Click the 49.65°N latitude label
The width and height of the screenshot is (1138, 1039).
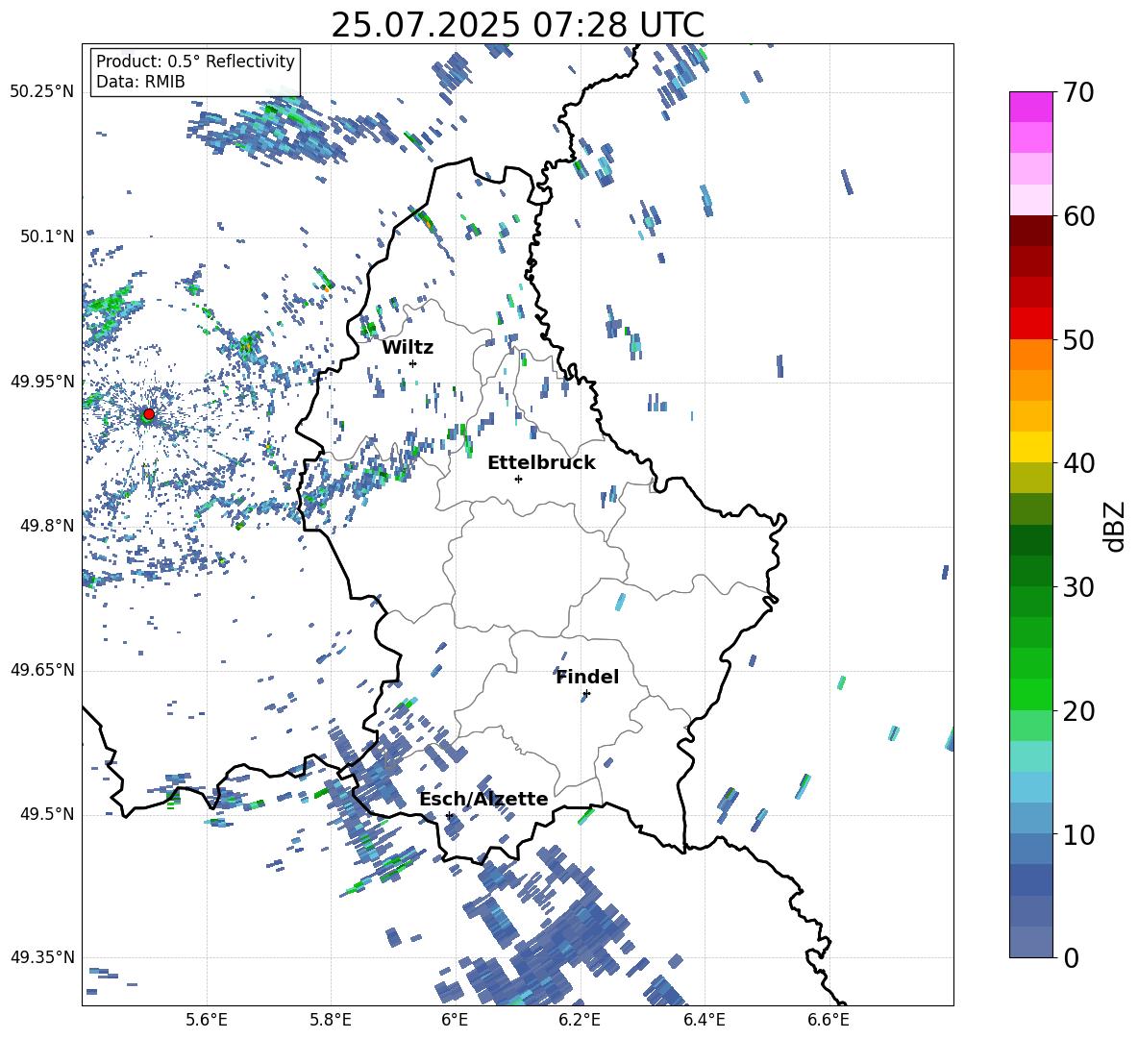point(42,670)
